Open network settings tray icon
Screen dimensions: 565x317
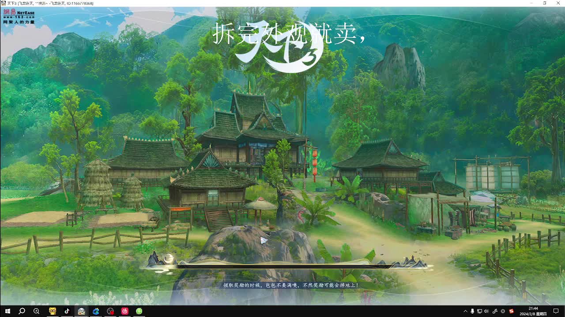[480, 311]
